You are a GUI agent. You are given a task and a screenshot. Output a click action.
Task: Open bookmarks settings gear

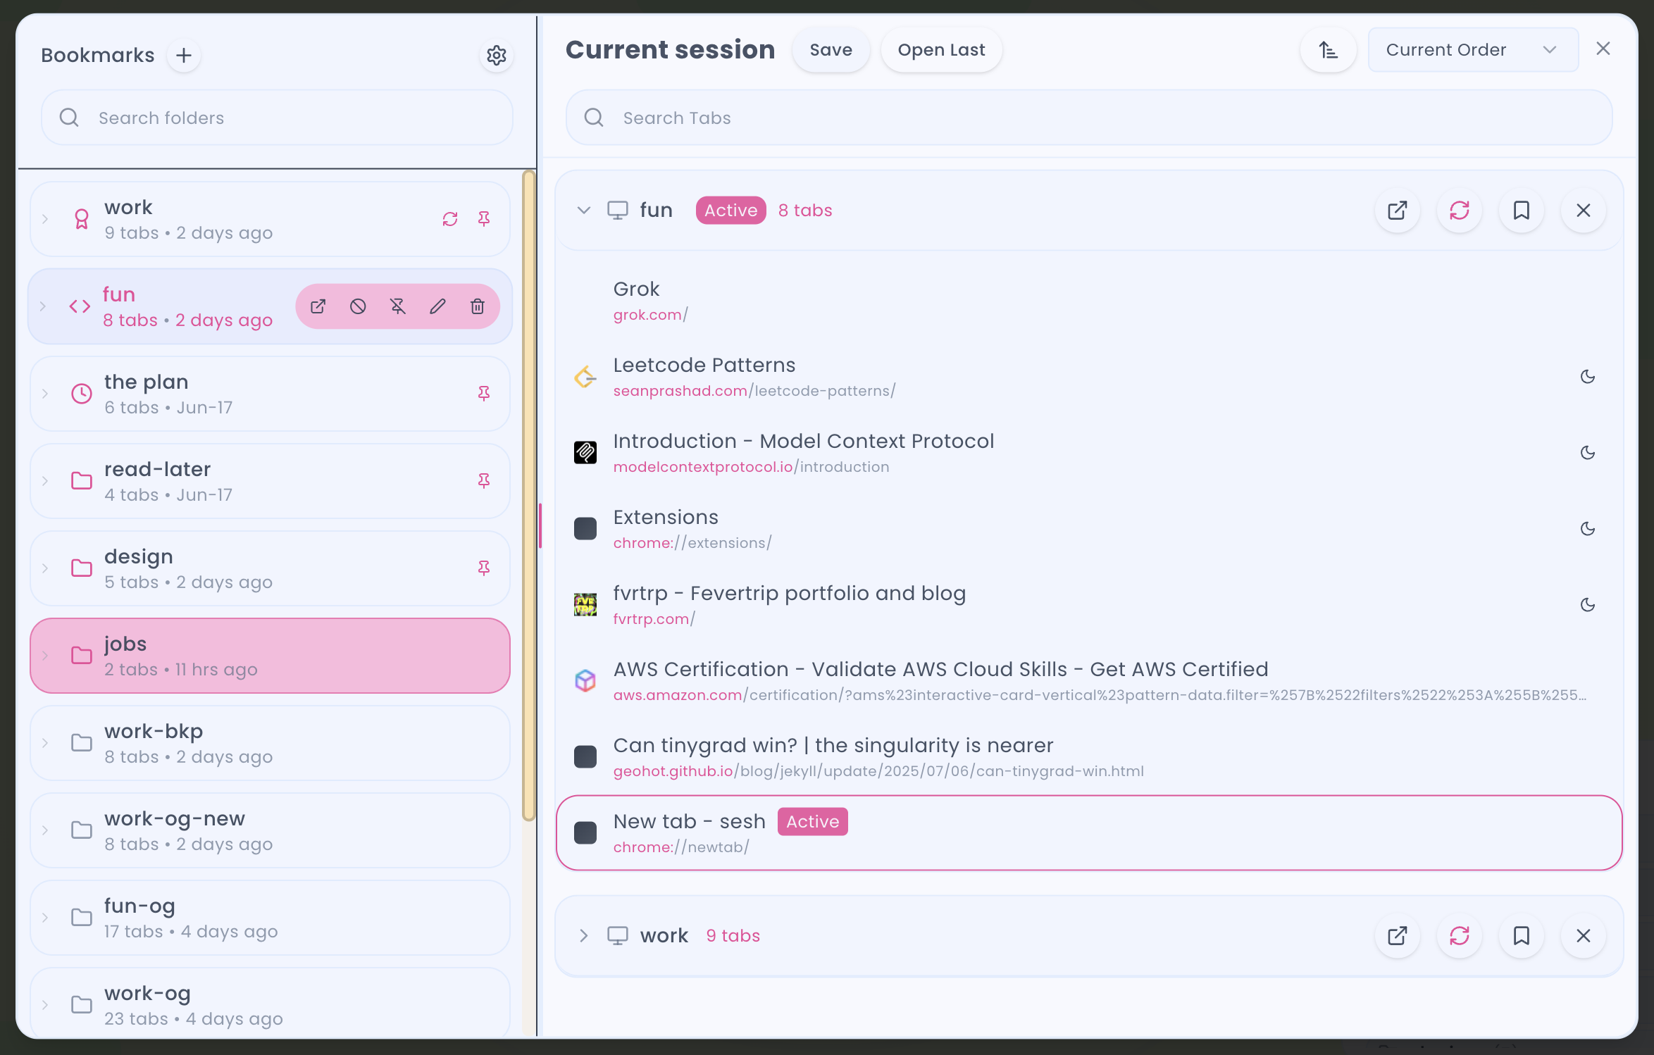pyautogui.click(x=497, y=56)
